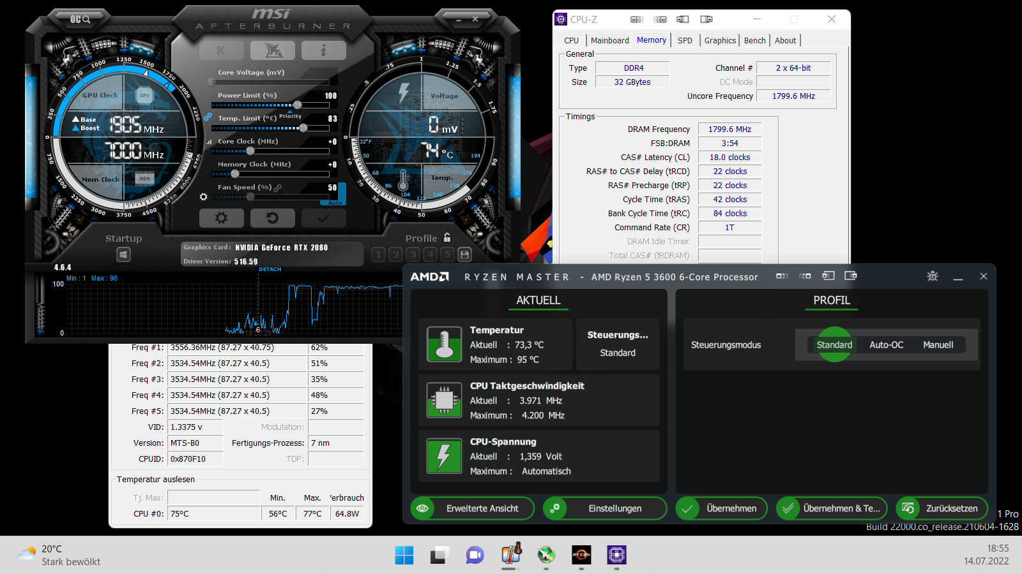Open the OC Scanner in MSI Afterburner
This screenshot has height=574, width=1022.
click(x=80, y=20)
